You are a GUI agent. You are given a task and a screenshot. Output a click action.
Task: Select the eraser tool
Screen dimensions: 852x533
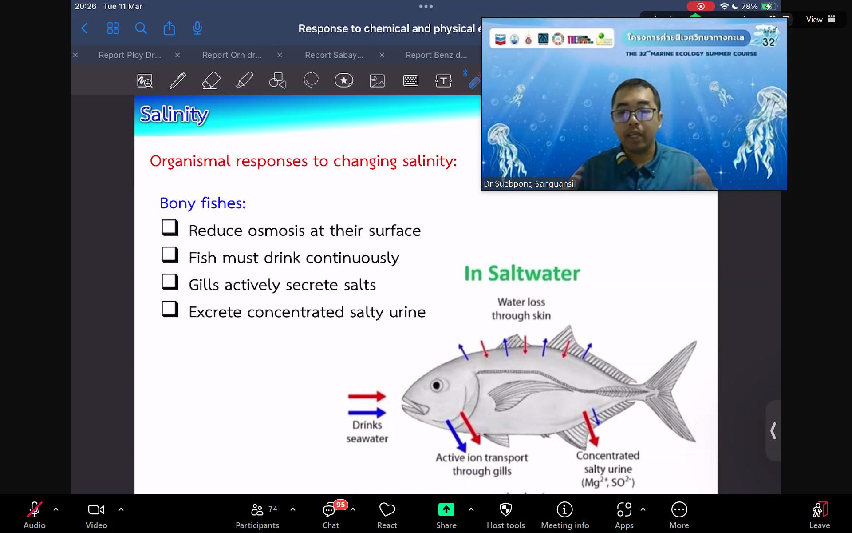211,81
